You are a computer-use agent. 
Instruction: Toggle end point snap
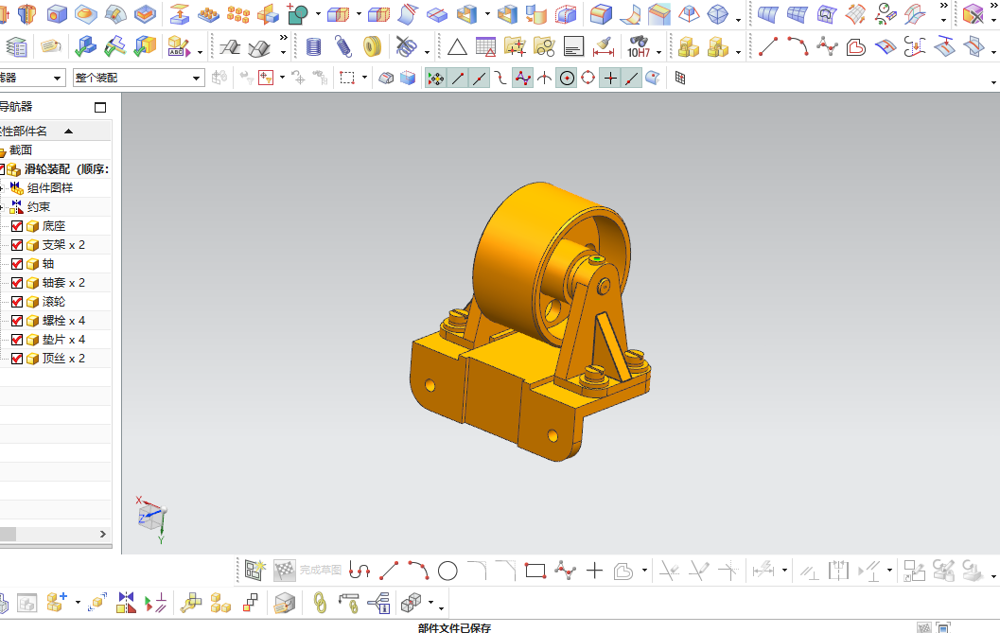point(458,78)
